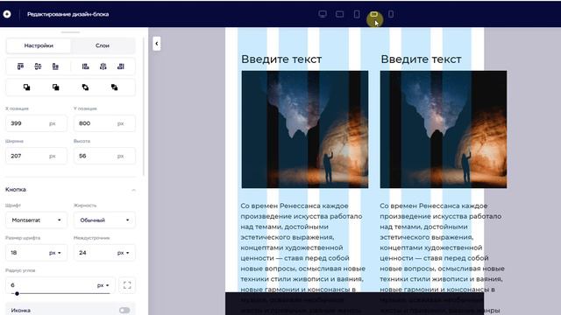The image size is (561, 315).
Task: Align selected element to left edge
Action: pos(86,66)
